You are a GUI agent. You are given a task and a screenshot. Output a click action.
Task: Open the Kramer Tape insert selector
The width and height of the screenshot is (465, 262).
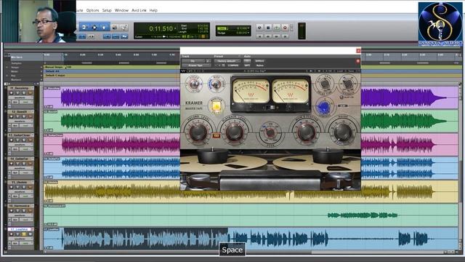(195, 65)
